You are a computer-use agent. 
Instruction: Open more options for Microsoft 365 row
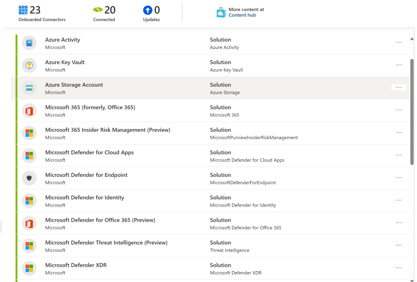click(399, 110)
